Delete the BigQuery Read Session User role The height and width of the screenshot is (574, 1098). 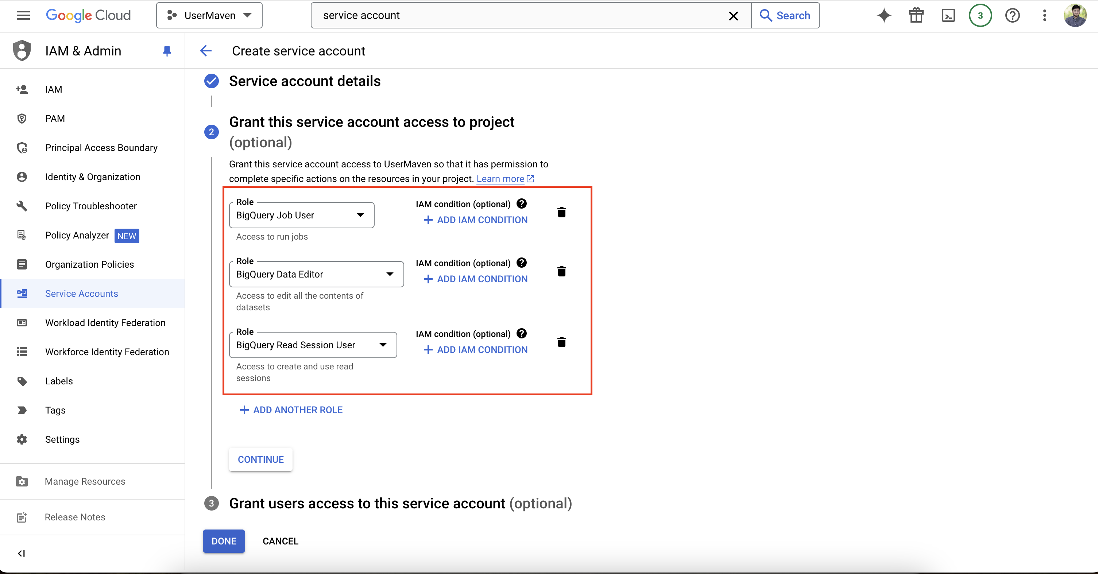561,342
